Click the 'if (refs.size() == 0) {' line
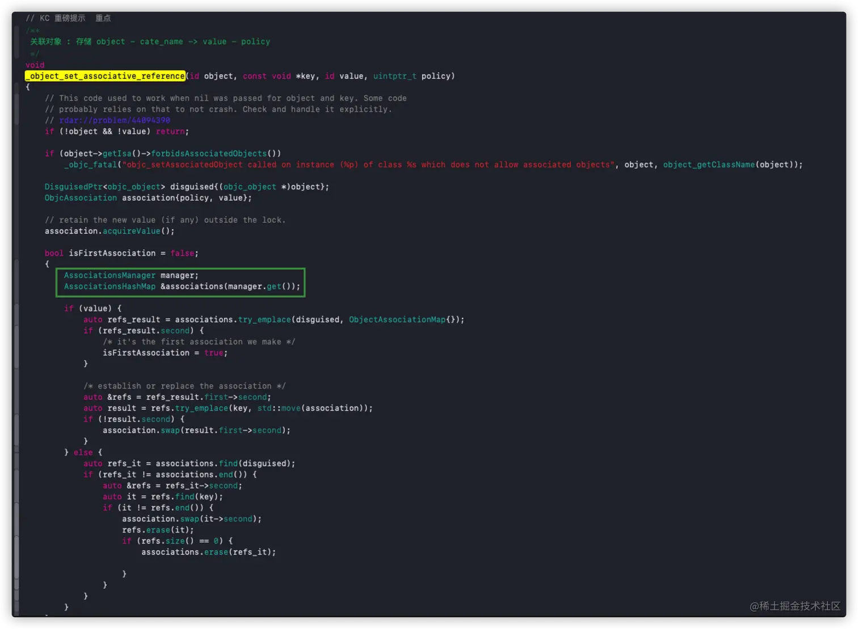This screenshot has height=629, width=858. pyautogui.click(x=177, y=541)
